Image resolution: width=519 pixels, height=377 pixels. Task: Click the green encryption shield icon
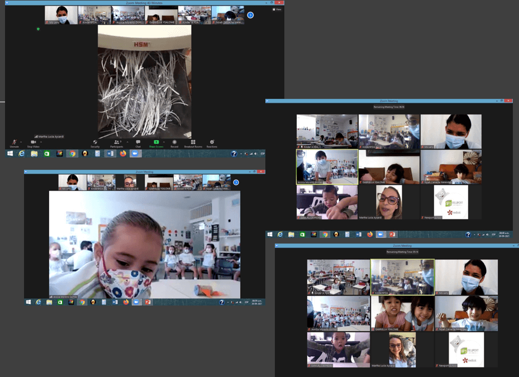point(38,29)
